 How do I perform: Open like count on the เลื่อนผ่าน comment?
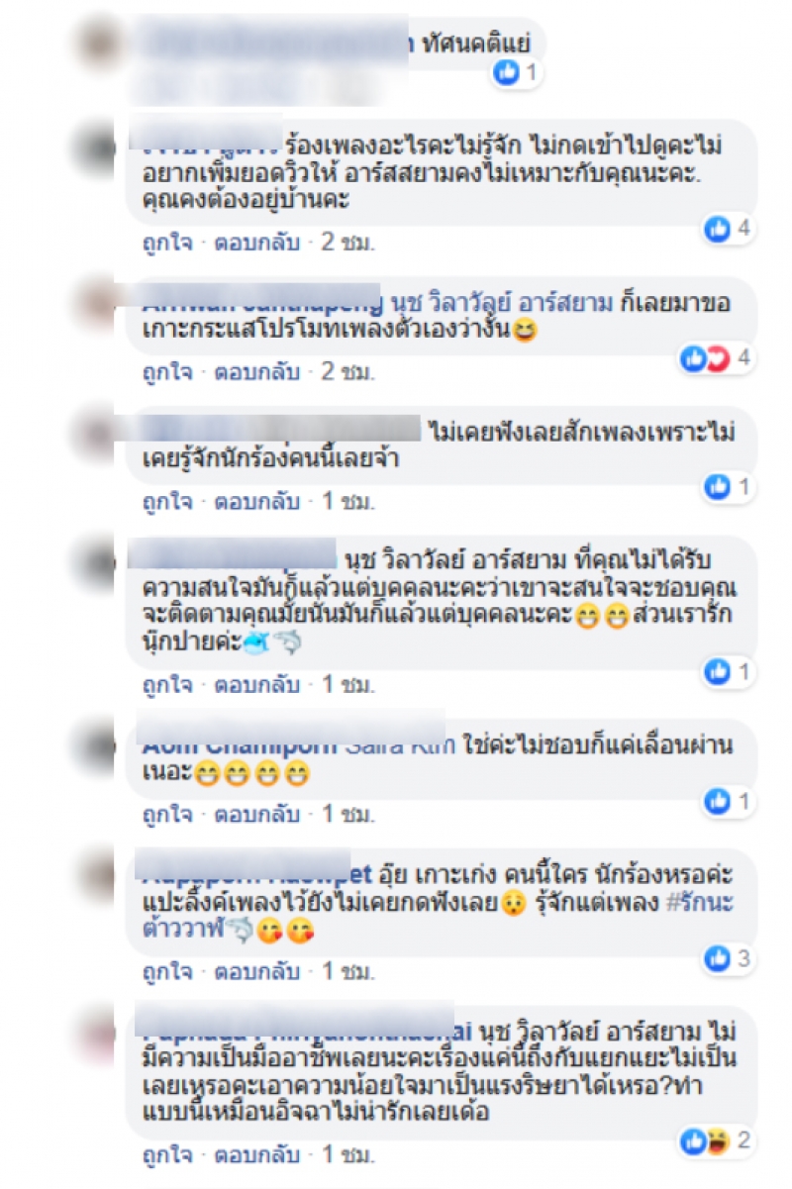[x=729, y=801]
